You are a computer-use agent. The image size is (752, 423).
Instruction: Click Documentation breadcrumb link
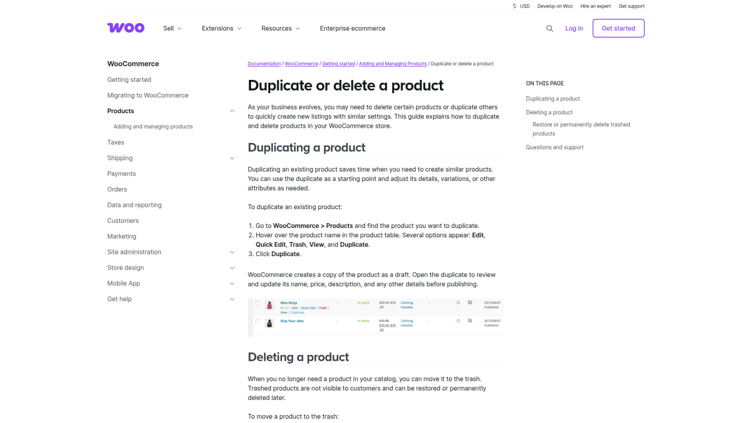[264, 64]
